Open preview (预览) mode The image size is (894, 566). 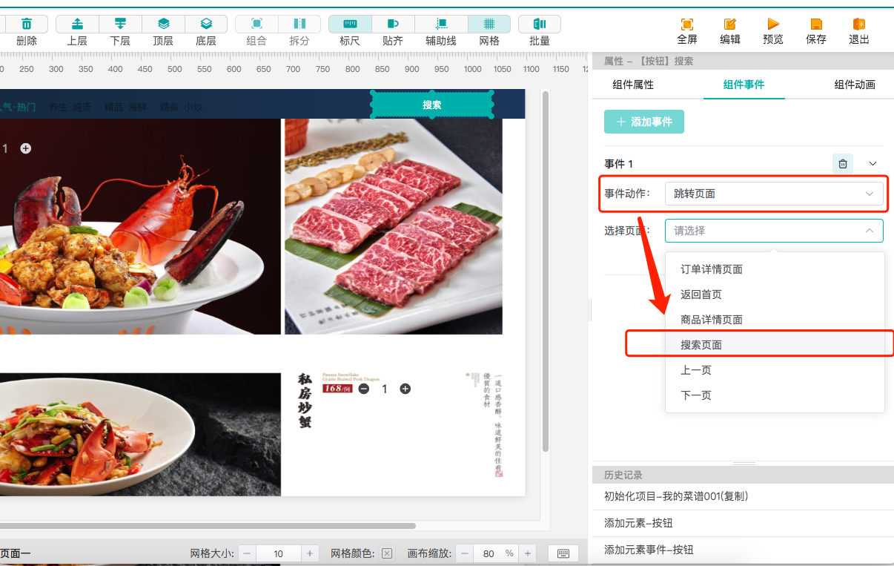coord(773,24)
